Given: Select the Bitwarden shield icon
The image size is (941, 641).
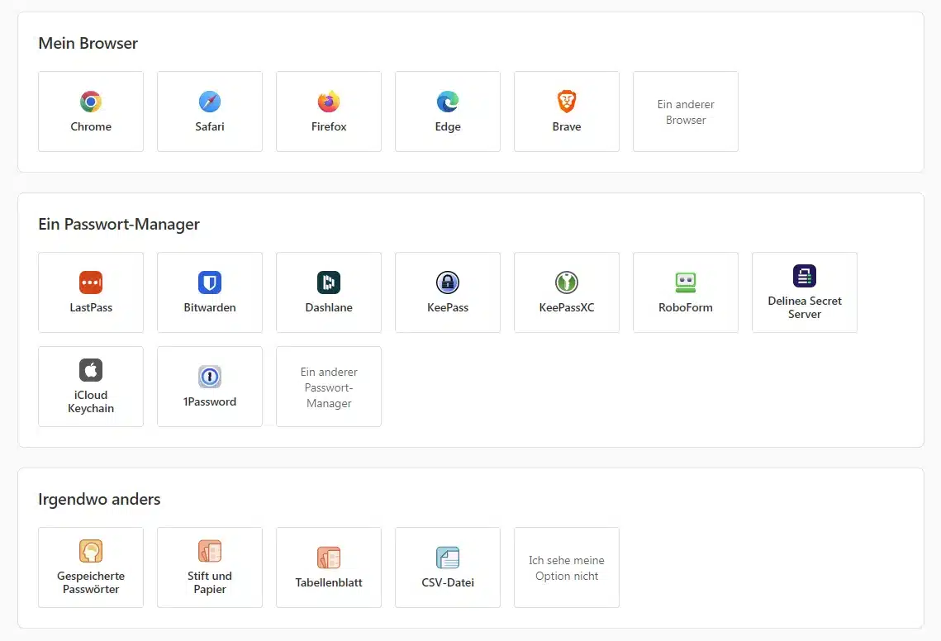Looking at the screenshot, I should click(x=210, y=282).
